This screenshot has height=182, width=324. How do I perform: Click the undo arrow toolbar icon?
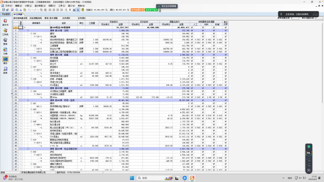coord(30,10)
